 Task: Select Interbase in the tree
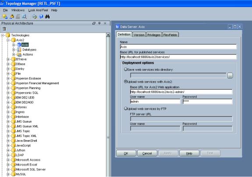(x=22, y=116)
